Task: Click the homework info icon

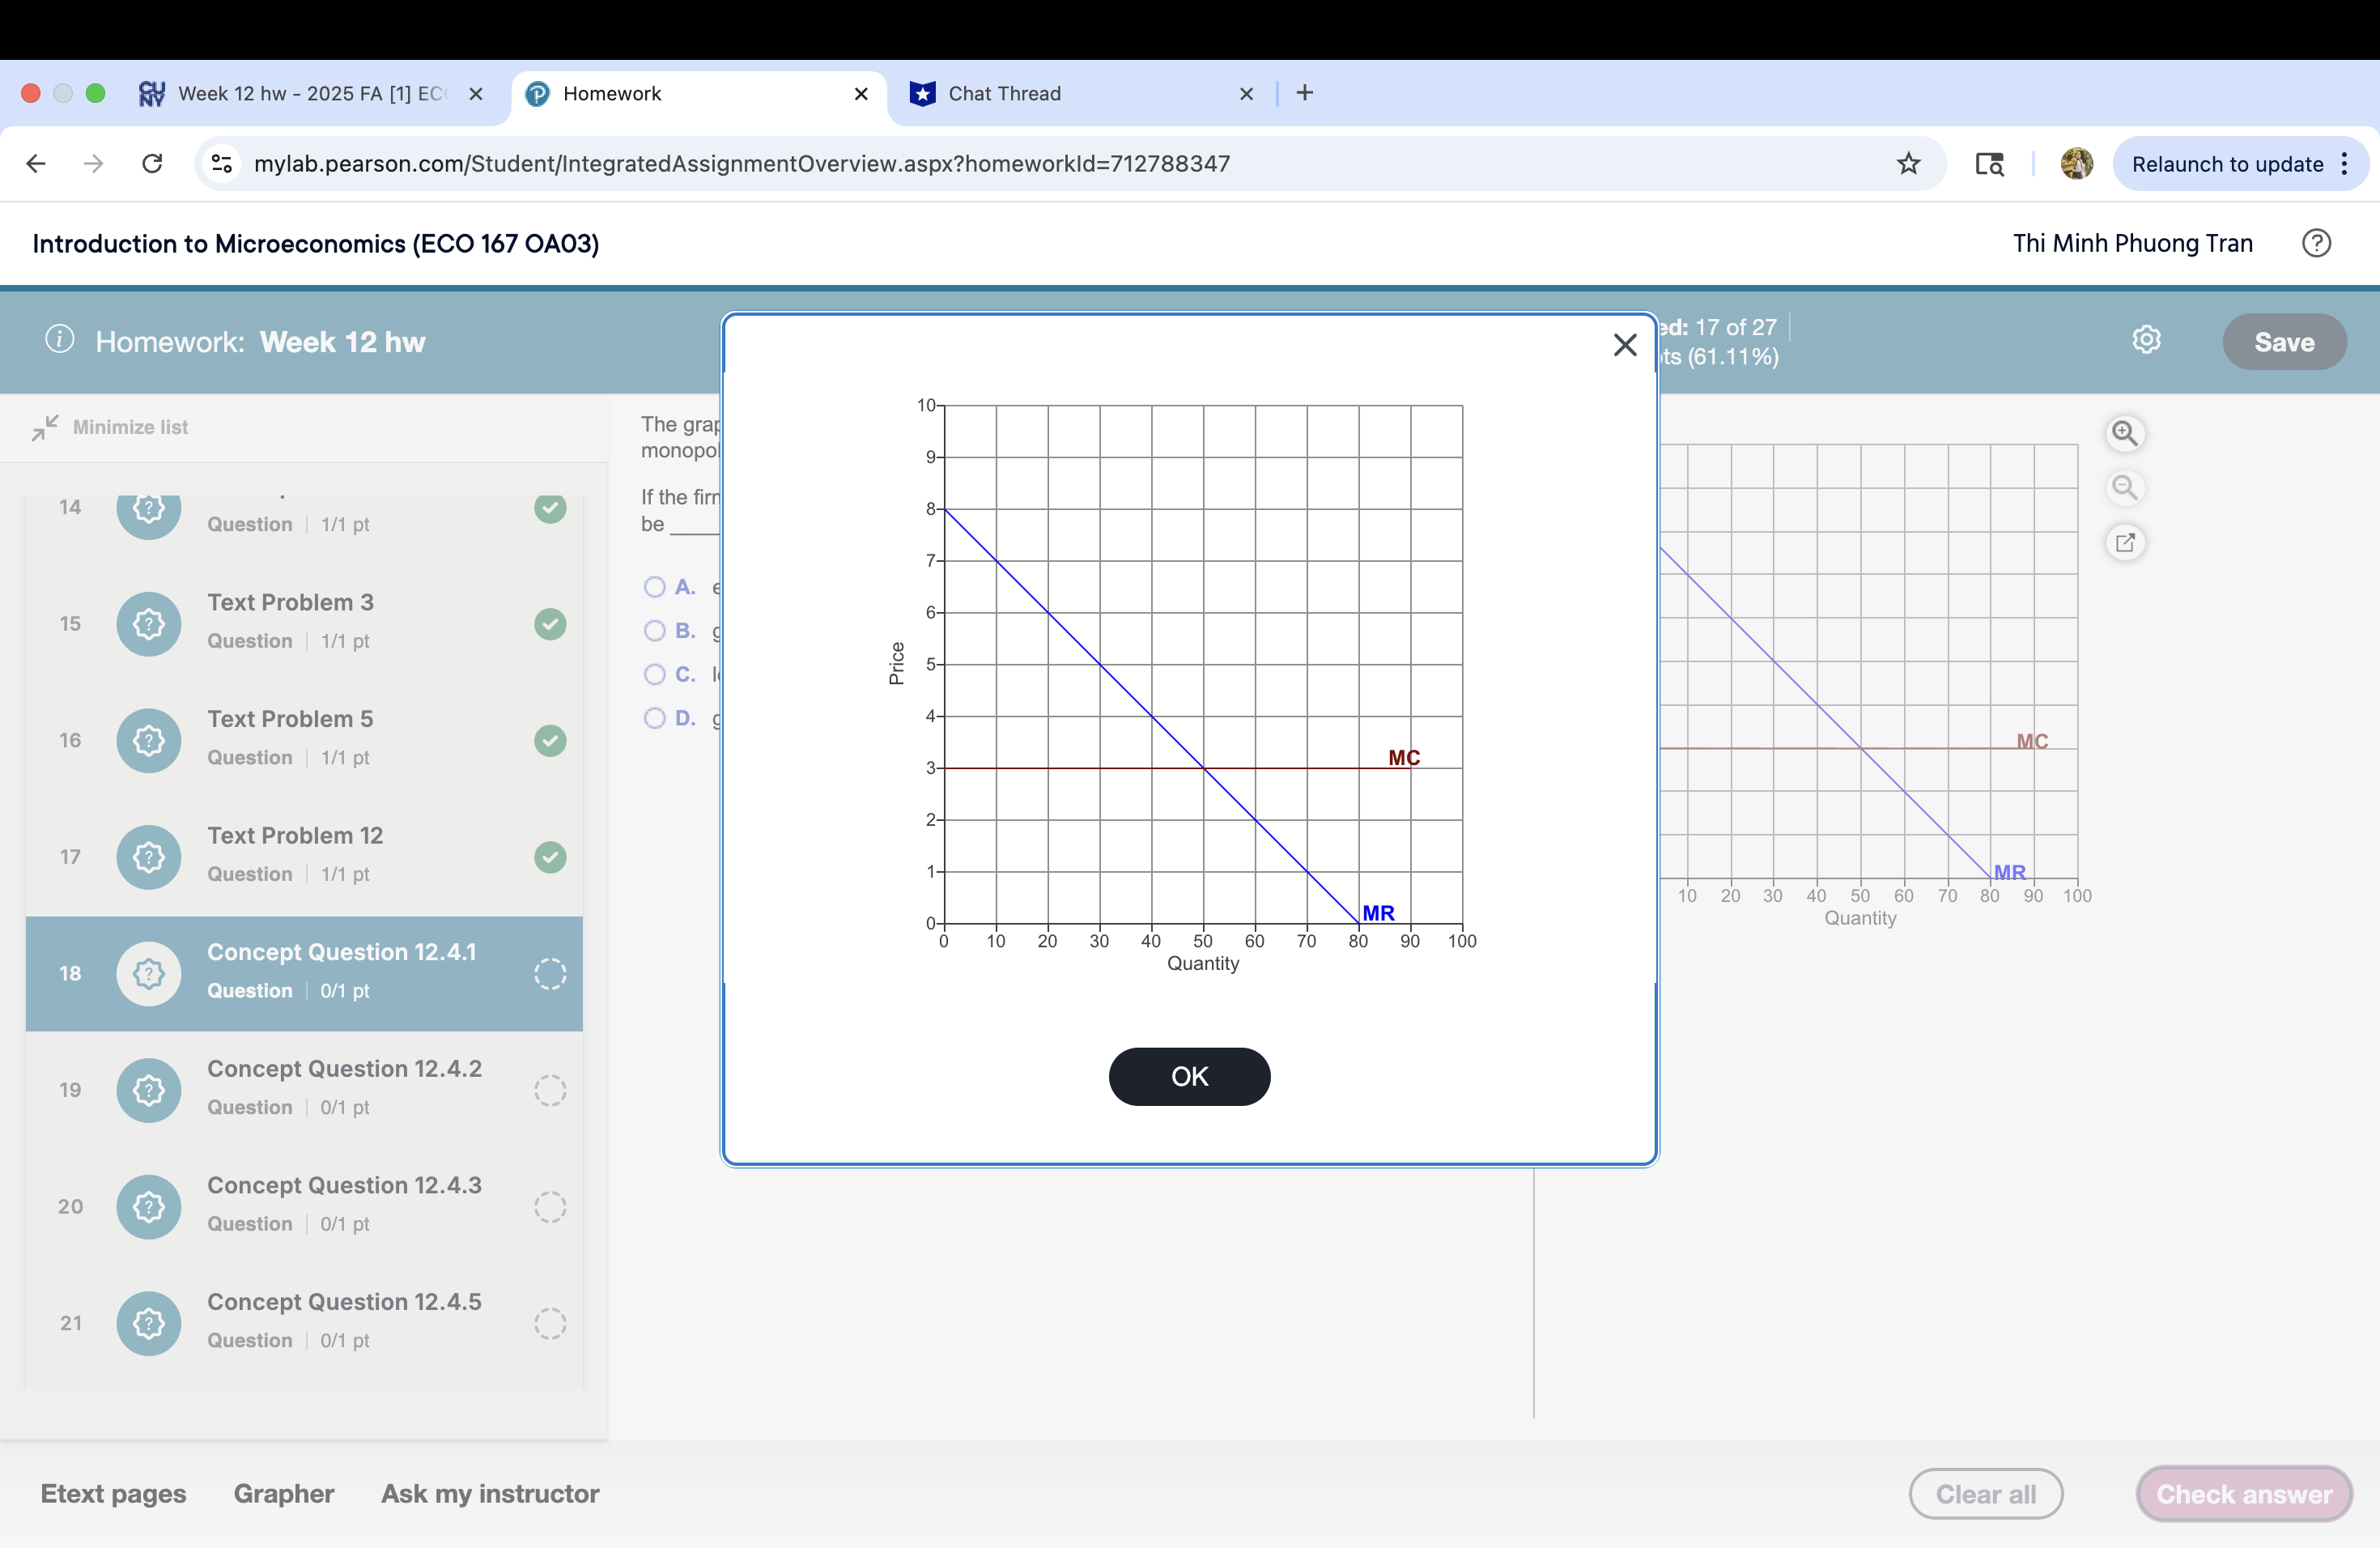Action: click(60, 340)
